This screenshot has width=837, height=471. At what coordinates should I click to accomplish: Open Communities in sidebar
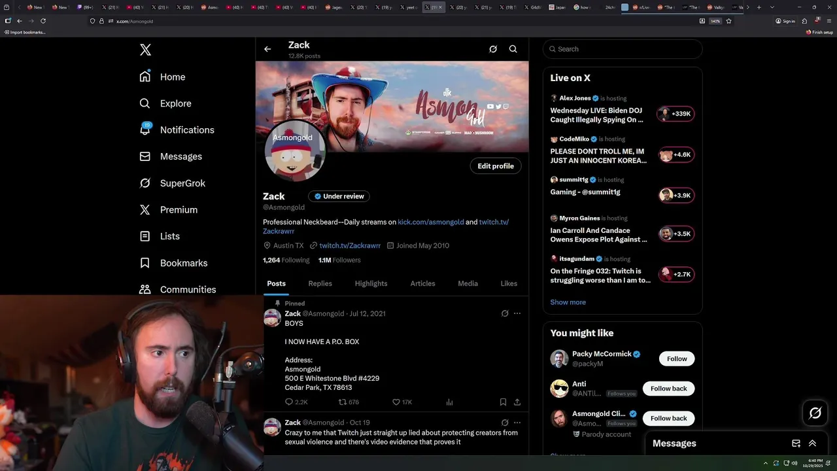177,289
